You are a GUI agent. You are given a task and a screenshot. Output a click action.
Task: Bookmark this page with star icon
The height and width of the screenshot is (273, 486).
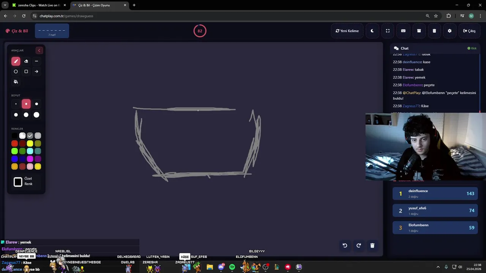[x=436, y=16]
